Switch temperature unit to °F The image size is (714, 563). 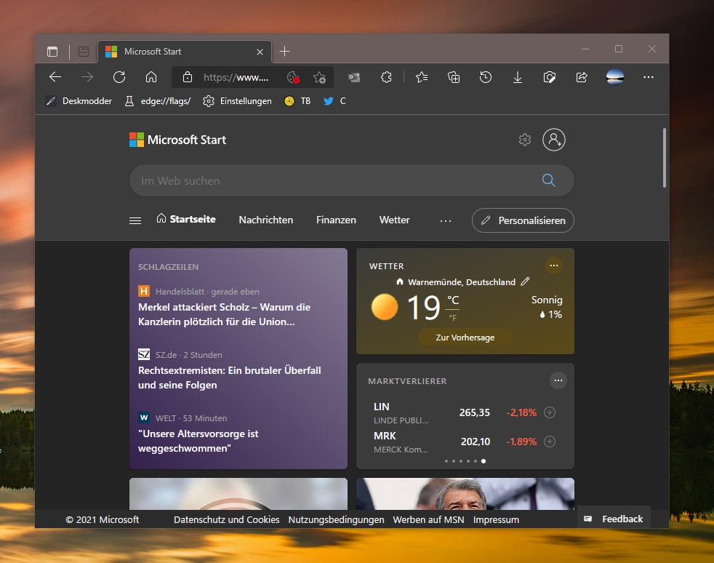453,317
